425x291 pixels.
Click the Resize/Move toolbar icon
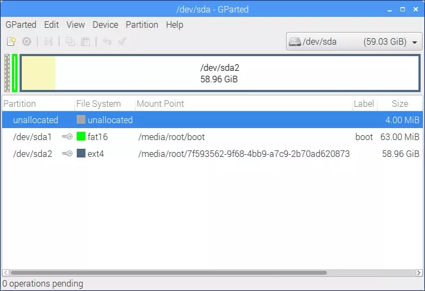click(x=48, y=41)
